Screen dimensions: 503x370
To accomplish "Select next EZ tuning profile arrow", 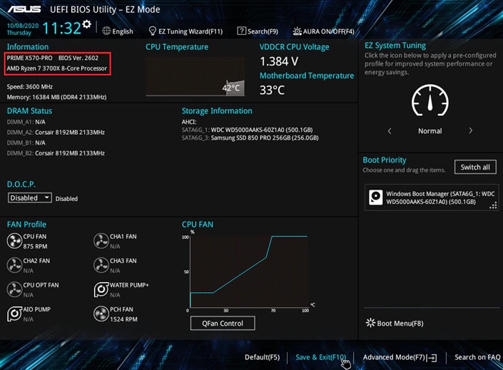I will (470, 130).
